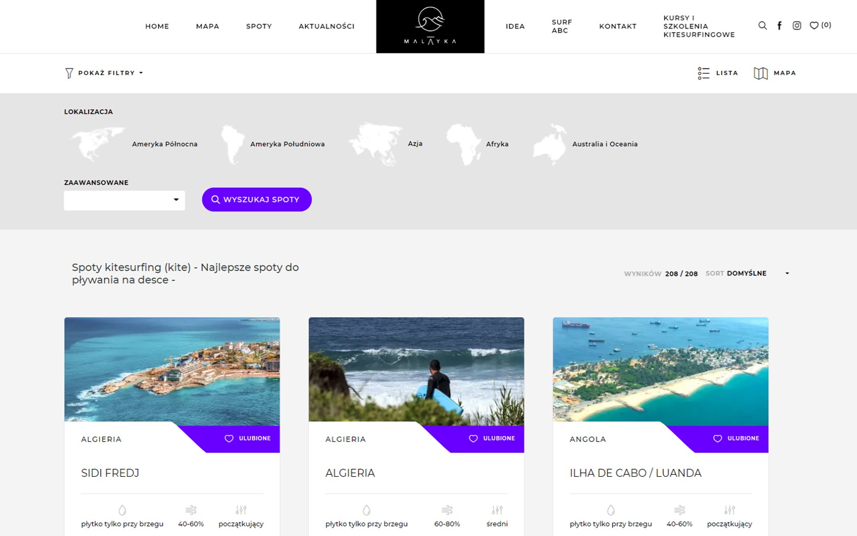Viewport: 857px width, 536px height.
Task: Open the Instagram icon link
Action: [x=797, y=26]
